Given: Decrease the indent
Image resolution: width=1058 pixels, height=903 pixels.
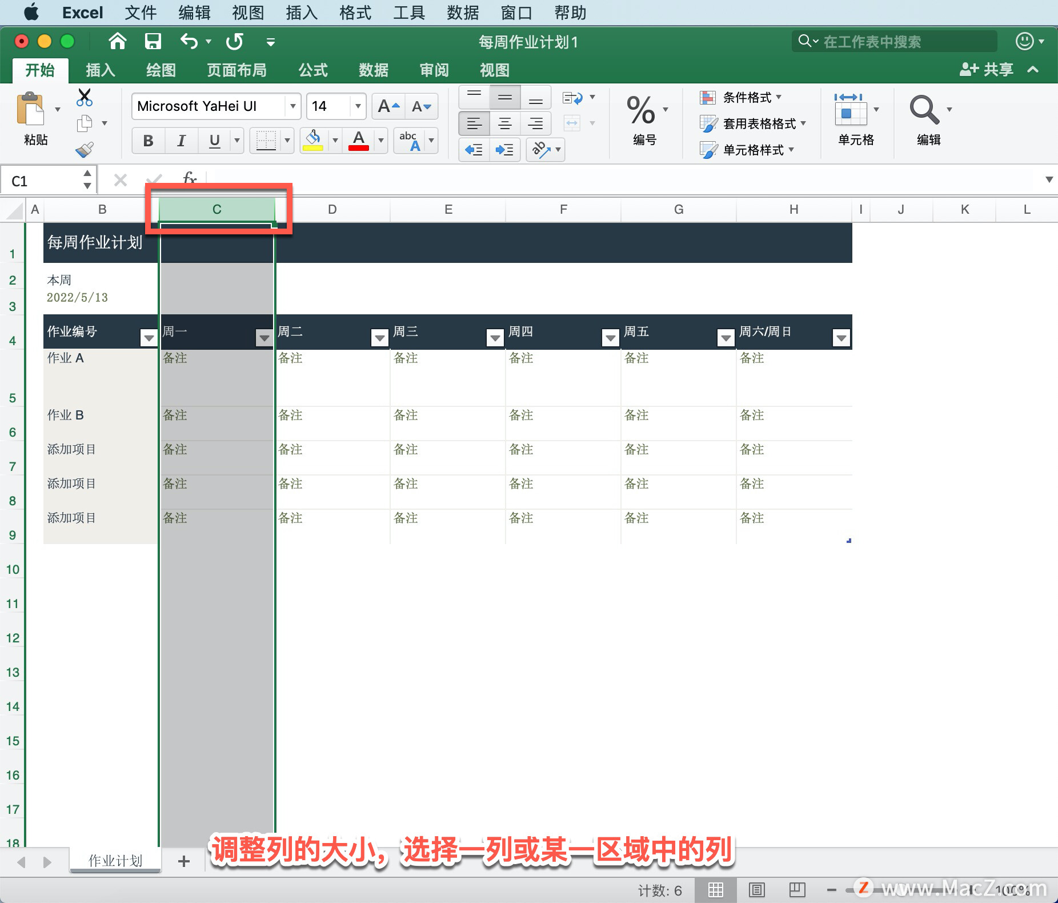Looking at the screenshot, I should pyautogui.click(x=474, y=150).
